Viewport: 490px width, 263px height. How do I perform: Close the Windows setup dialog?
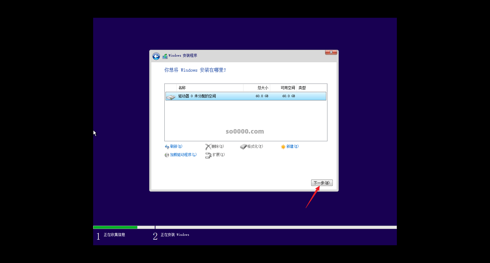pos(331,52)
